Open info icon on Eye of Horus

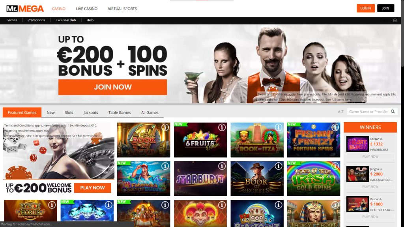tap(52, 205)
